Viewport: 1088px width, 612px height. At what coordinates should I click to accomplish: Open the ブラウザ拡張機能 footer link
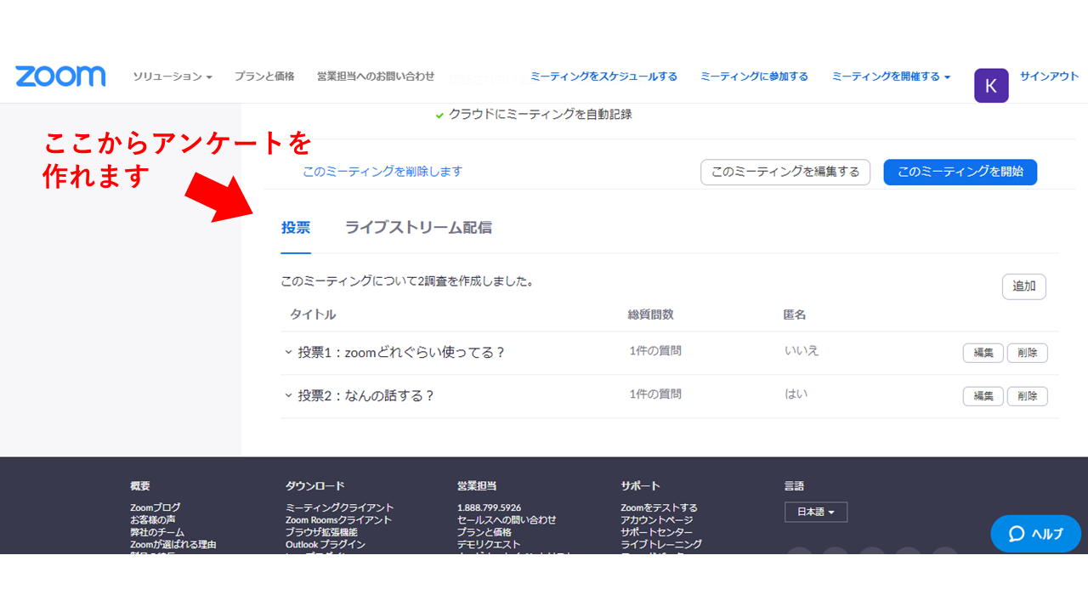point(321,532)
